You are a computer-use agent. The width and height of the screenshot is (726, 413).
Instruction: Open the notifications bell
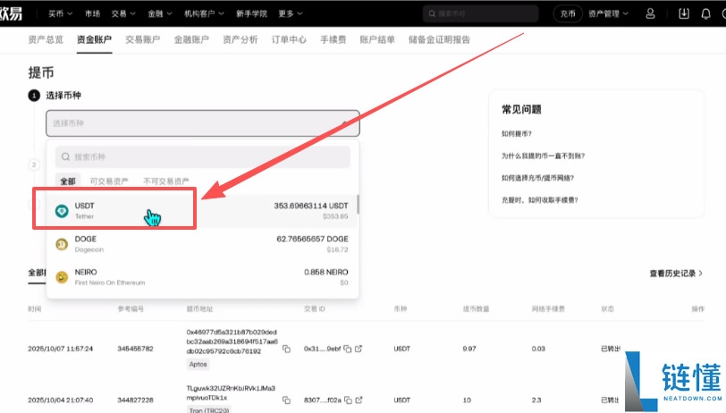coord(705,14)
